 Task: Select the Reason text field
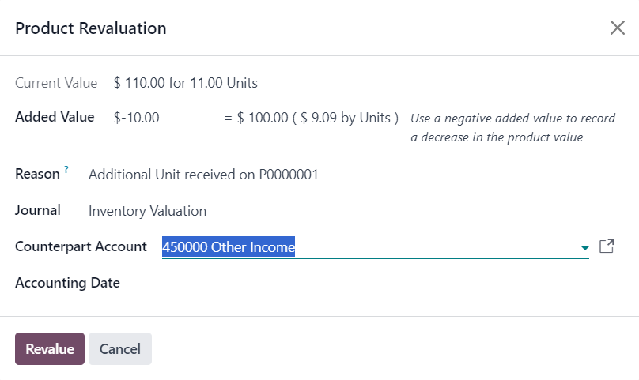pos(350,175)
